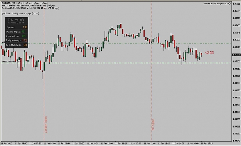The image size is (241, 146).
Task: Click the 1.44215 price scale label
Action: pyautogui.click(x=236, y=126)
